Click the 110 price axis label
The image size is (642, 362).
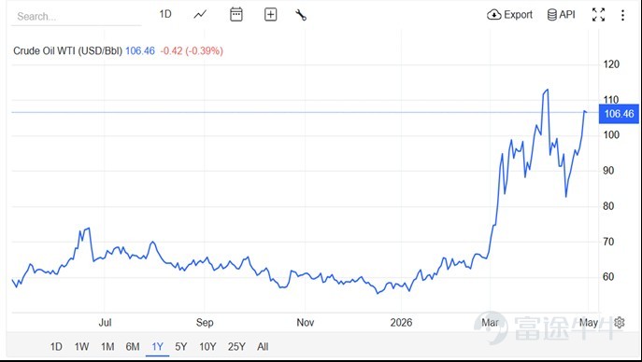coord(611,99)
